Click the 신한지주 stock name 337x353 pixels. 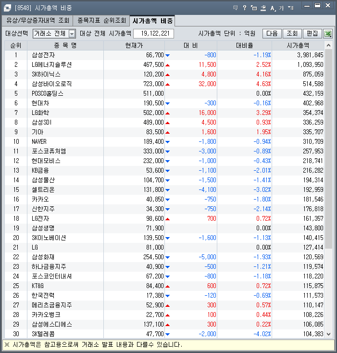coord(43,209)
